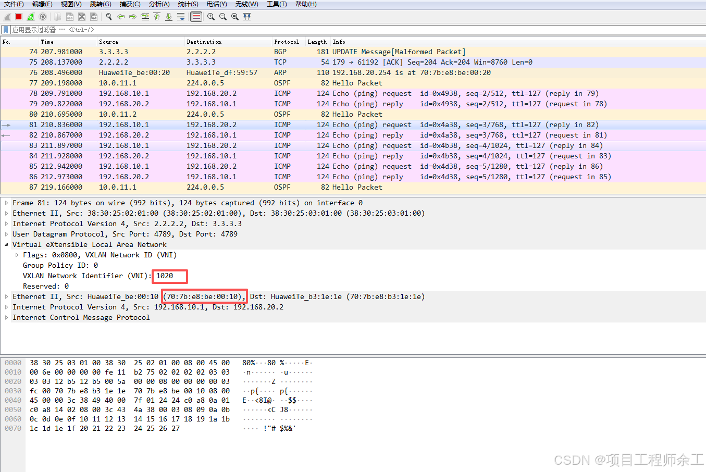Toggle packet list colorization
The height and width of the screenshot is (472, 706).
tap(196, 17)
